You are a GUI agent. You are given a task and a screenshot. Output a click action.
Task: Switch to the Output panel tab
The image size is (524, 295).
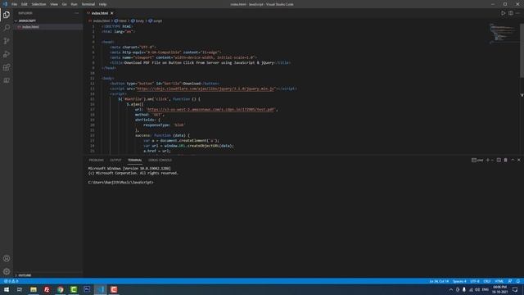[x=115, y=160]
